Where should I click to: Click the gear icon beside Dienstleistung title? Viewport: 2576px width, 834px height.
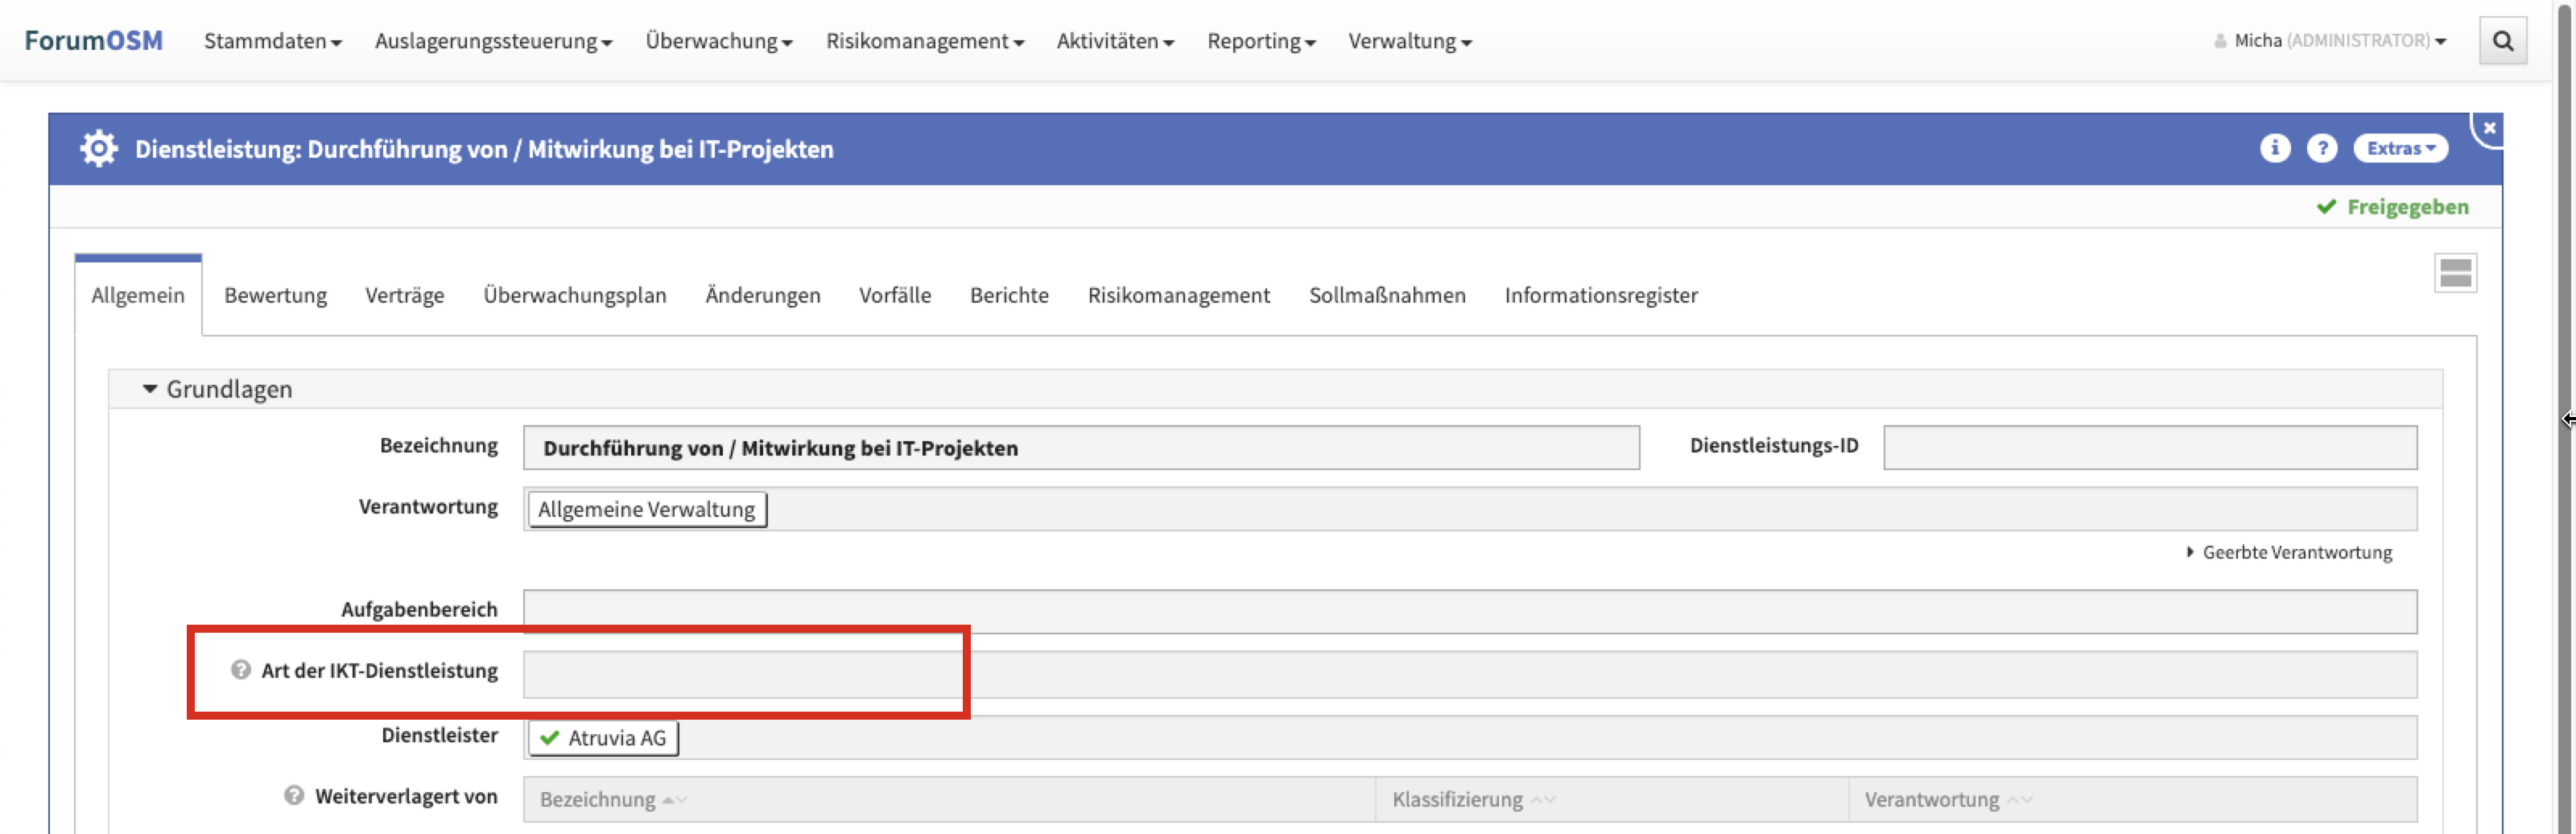[99, 149]
